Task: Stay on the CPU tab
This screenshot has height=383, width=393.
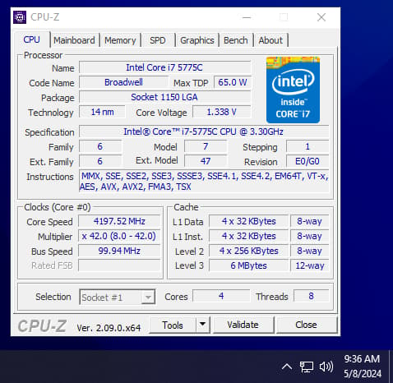Action: click(x=32, y=39)
